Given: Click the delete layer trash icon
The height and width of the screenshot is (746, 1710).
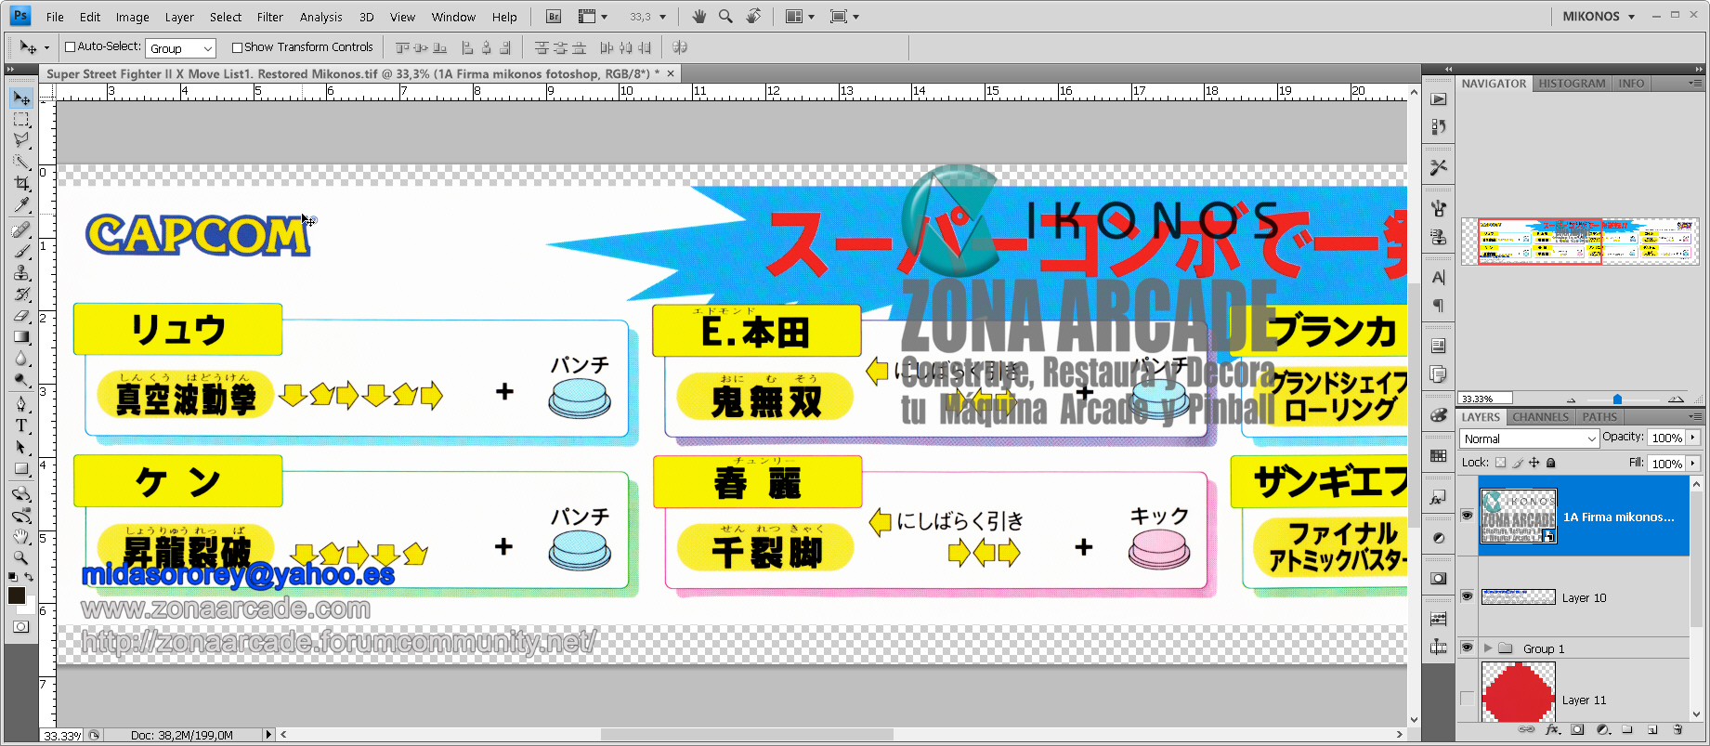Looking at the screenshot, I should 1677,730.
